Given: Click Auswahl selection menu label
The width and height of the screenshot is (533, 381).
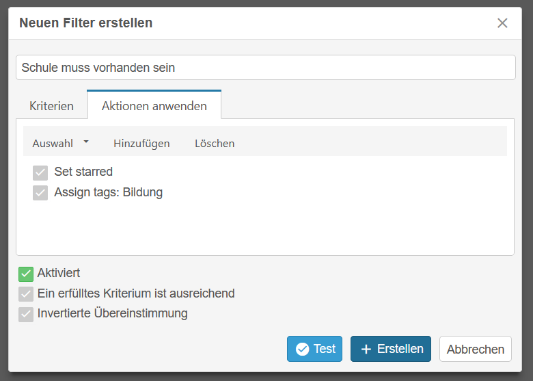Looking at the screenshot, I should pyautogui.click(x=53, y=143).
